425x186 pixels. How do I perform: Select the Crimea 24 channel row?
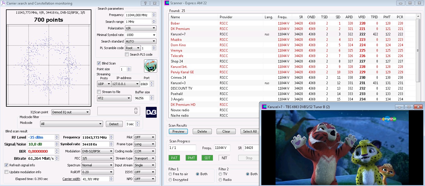point(292,78)
